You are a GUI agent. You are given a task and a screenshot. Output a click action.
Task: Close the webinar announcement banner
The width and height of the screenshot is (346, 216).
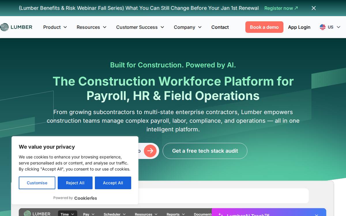(x=314, y=8)
